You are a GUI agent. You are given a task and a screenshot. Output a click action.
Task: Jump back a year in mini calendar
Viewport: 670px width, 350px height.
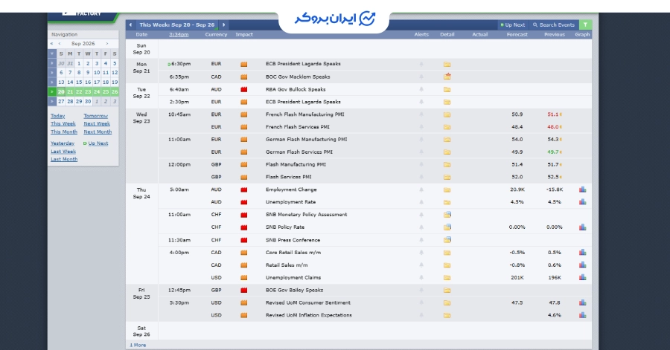(x=51, y=44)
